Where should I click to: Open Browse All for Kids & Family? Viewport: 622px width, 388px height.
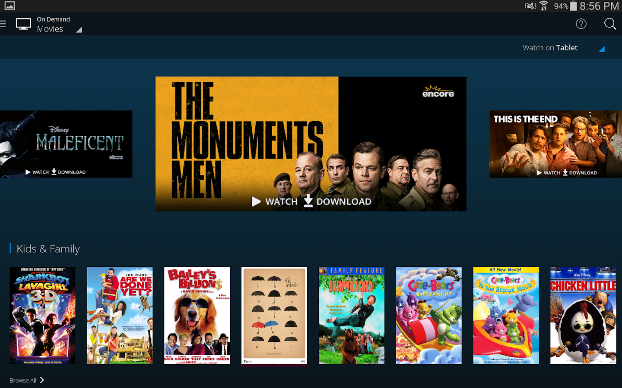27,380
